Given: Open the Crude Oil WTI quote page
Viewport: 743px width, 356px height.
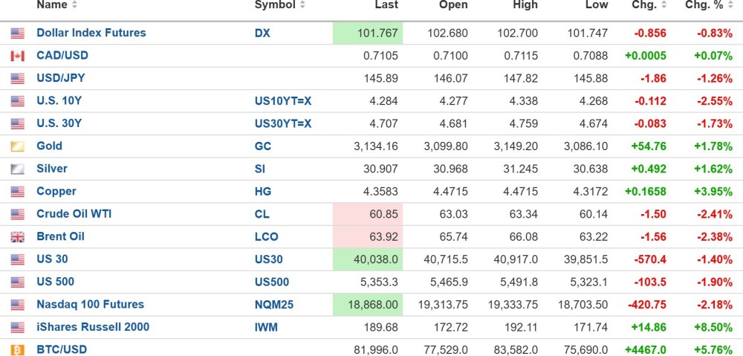Looking at the screenshot, I should (x=74, y=214).
